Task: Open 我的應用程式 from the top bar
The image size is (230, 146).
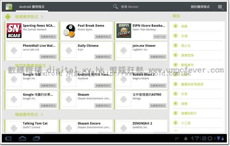Action: point(200,7)
